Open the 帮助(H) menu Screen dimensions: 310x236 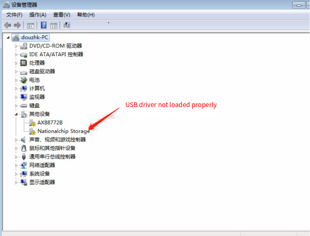click(86, 15)
